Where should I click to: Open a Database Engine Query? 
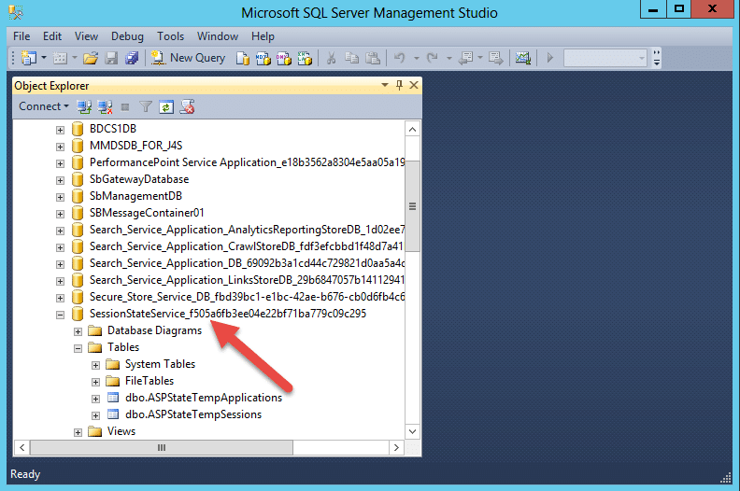[243, 58]
